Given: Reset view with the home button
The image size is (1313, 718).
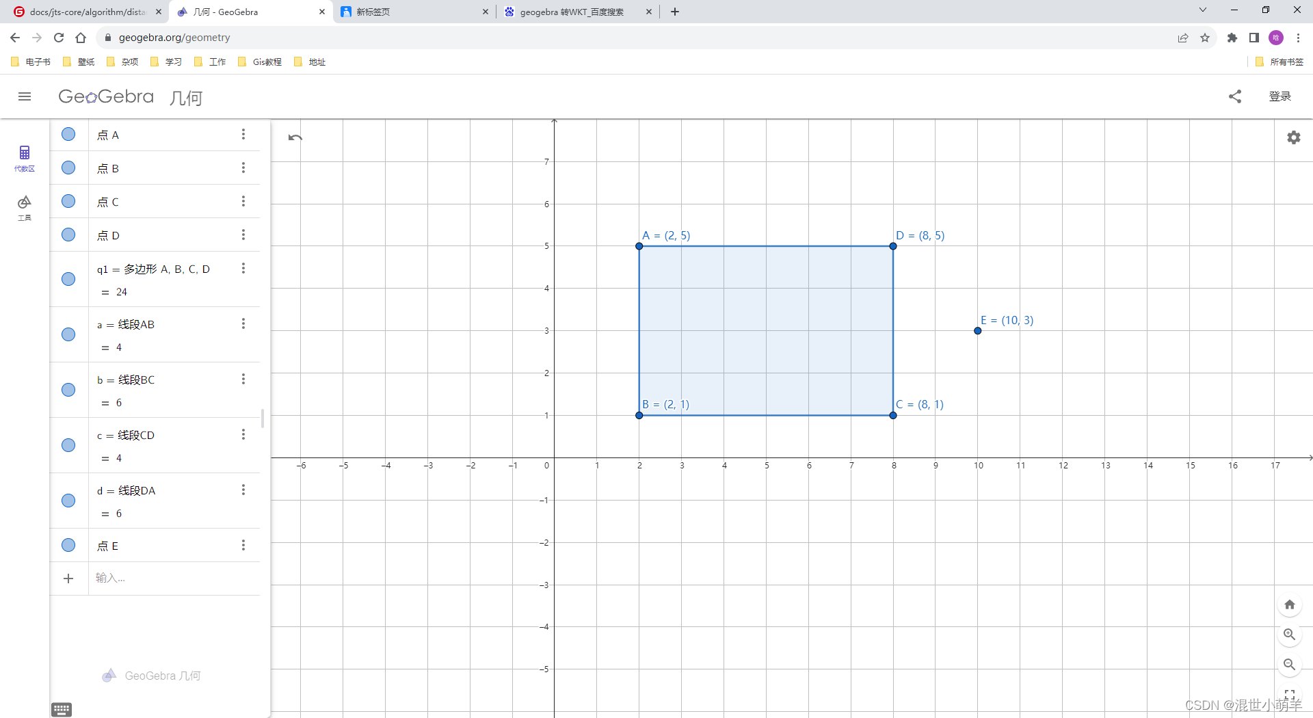Looking at the screenshot, I should (1290, 604).
